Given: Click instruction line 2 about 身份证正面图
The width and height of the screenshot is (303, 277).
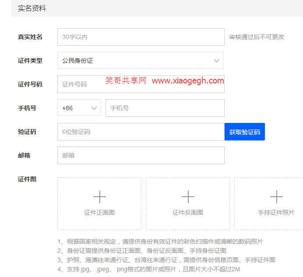Looking at the screenshot, I should click(x=142, y=251).
